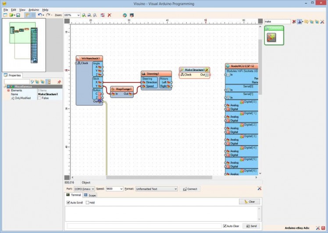Image resolution: width=328 pixels, height=233 pixels.
Task: Open the Arduino menu
Action: click(x=34, y=9)
